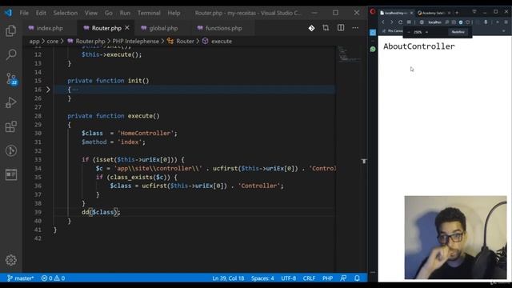Screen dimensions: 512x288
Task: Click the zoom out minus in Opera zoom popup
Action: click(409, 32)
